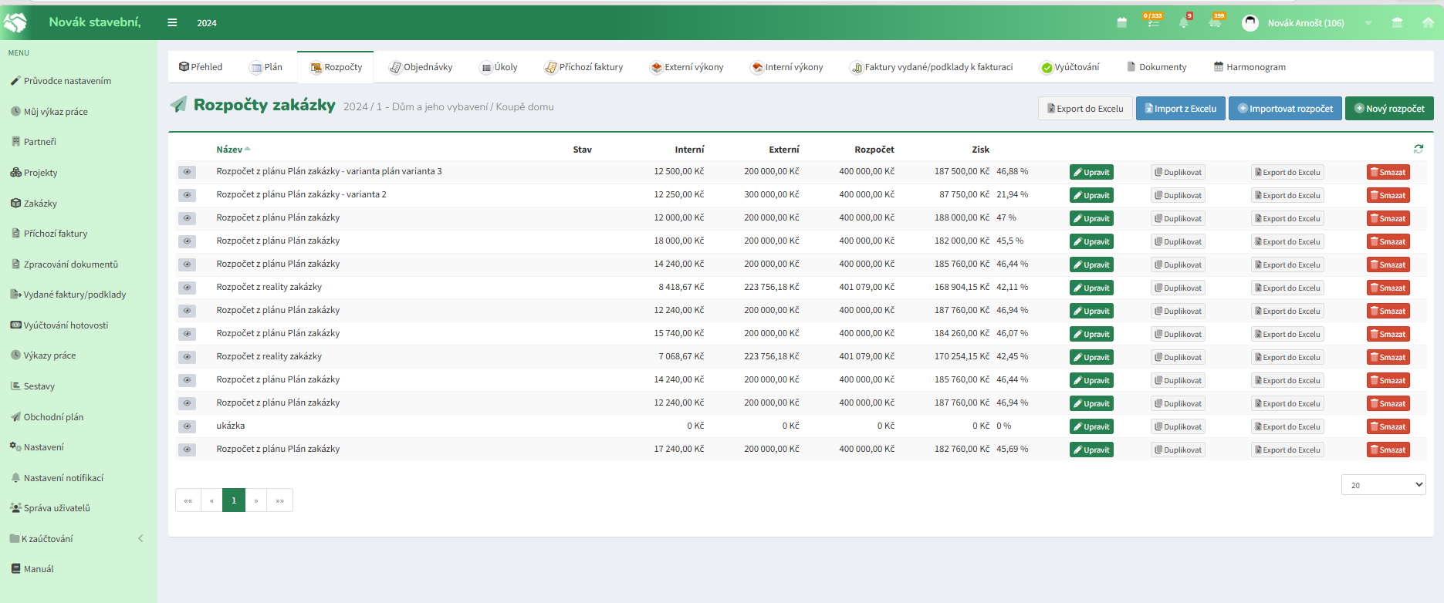Screen dimensions: 1444x603
Task: Click Duplikovat for the varianta 2 budget
Action: pyautogui.click(x=1178, y=195)
